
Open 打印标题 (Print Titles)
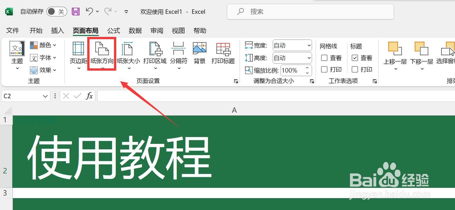tap(223, 53)
